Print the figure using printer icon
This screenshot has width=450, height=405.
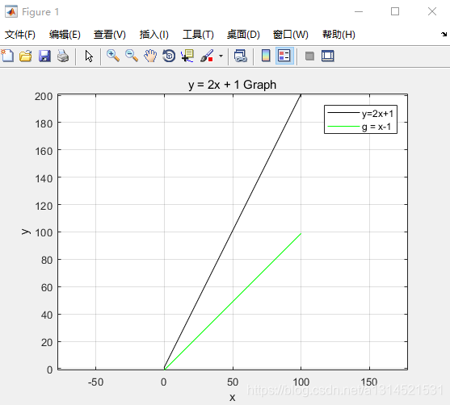coord(63,56)
